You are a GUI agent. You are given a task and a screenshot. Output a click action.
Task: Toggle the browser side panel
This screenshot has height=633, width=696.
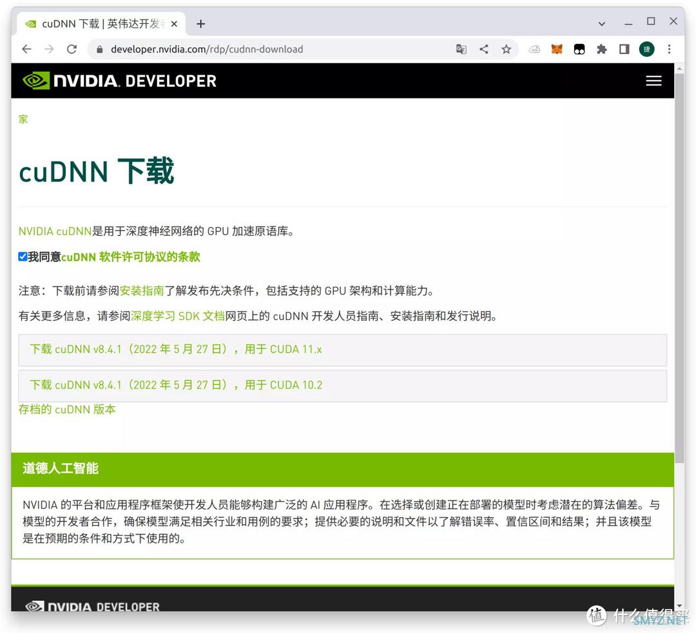(624, 49)
